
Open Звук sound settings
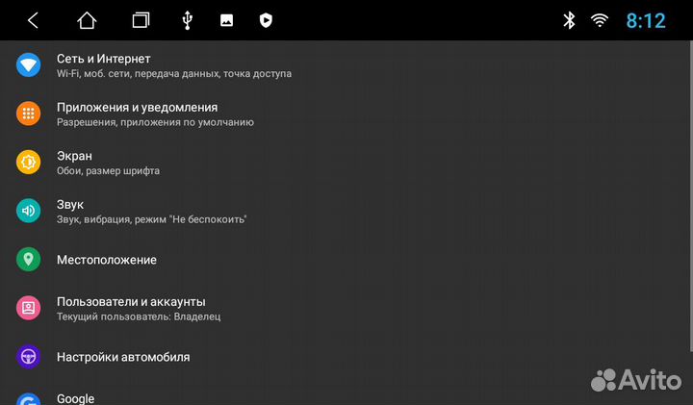[151, 212]
